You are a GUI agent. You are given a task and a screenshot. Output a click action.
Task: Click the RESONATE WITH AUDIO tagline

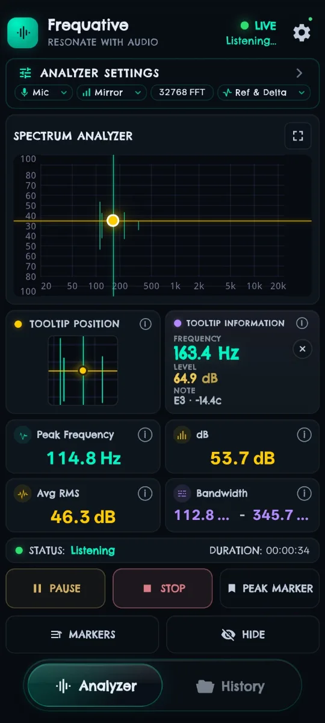click(x=103, y=42)
